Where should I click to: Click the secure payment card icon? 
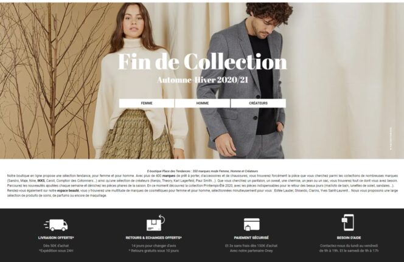point(252,224)
